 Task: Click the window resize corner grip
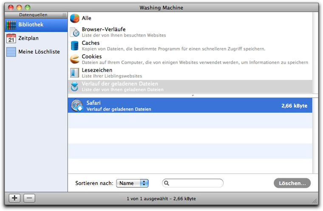[x=315, y=201]
